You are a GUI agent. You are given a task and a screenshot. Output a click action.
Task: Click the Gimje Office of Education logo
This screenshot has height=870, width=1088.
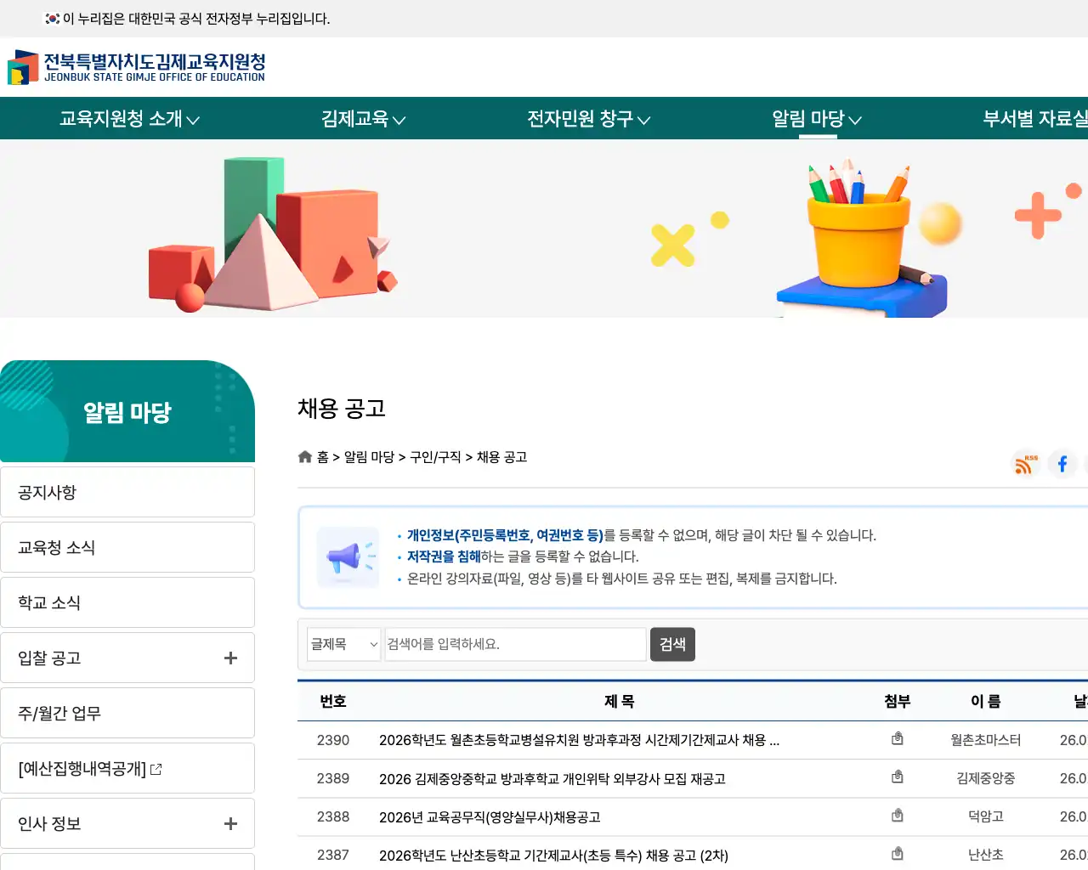coord(136,66)
